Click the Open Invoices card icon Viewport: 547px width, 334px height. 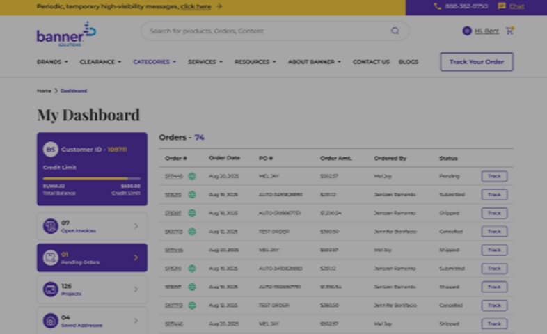click(50, 226)
